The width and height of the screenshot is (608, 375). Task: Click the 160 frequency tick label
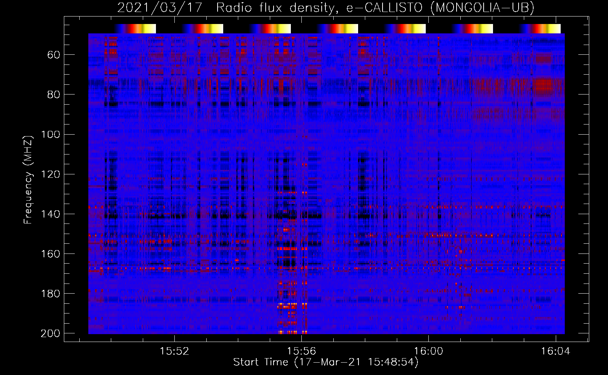point(51,253)
